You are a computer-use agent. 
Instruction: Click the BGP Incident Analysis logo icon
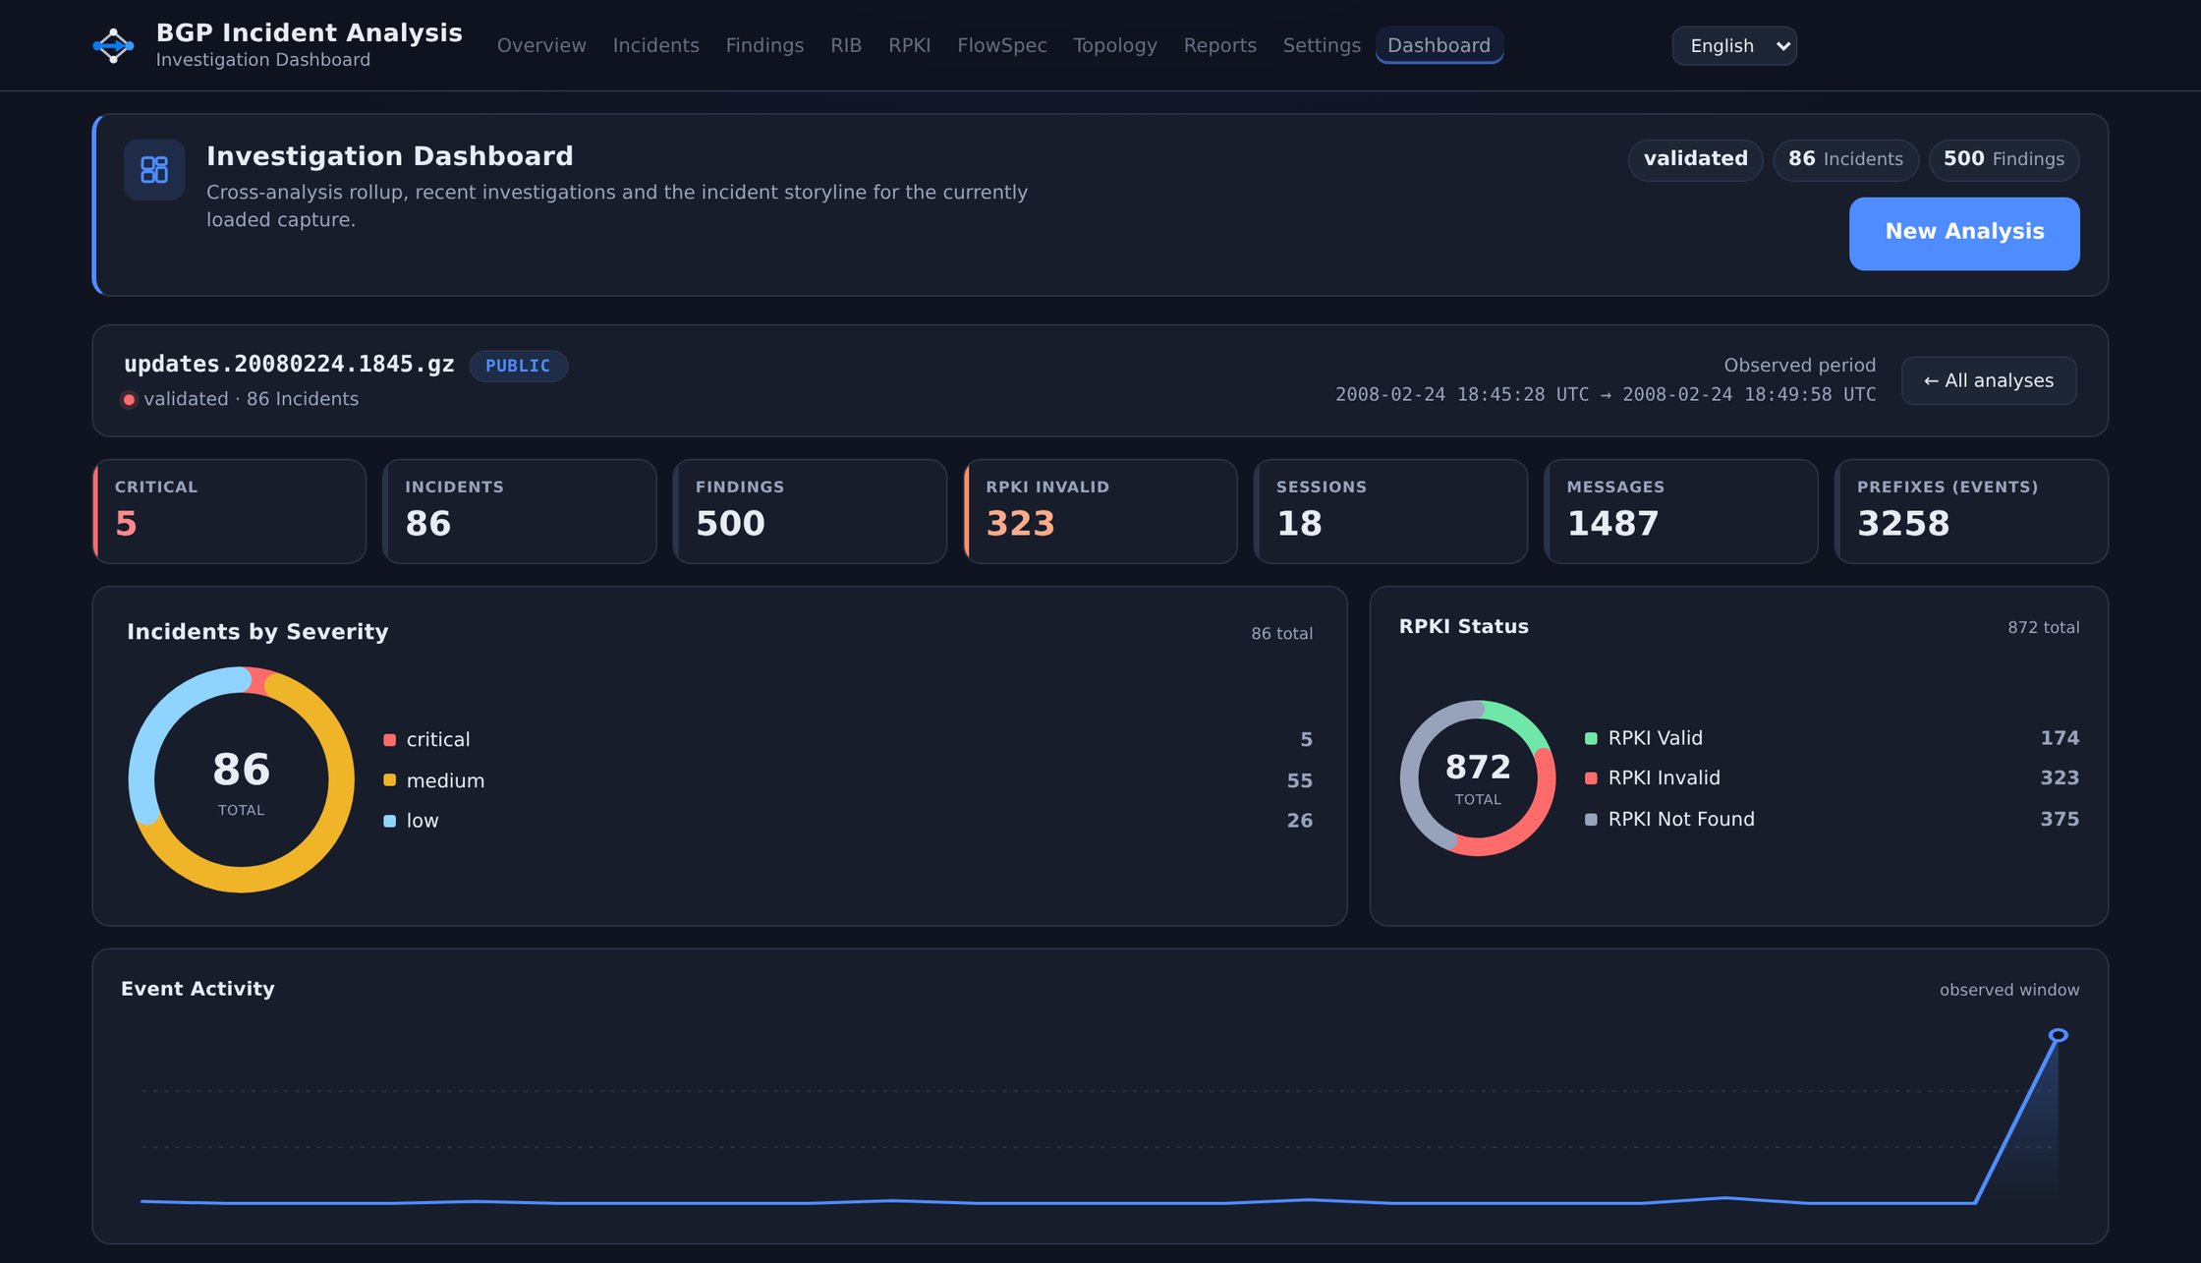[x=113, y=45]
